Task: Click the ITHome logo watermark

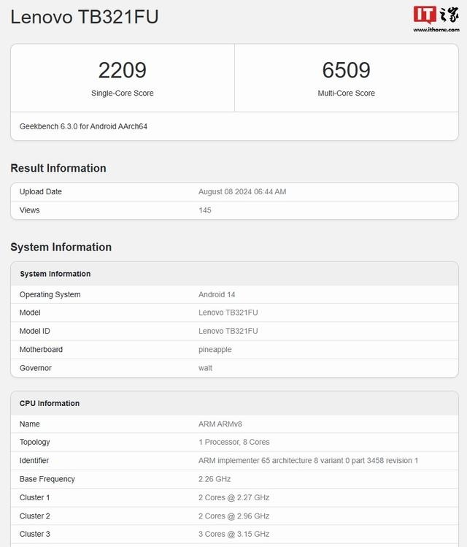Action: coord(435,18)
